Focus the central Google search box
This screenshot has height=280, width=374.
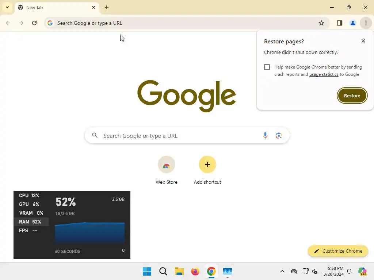pos(187,136)
